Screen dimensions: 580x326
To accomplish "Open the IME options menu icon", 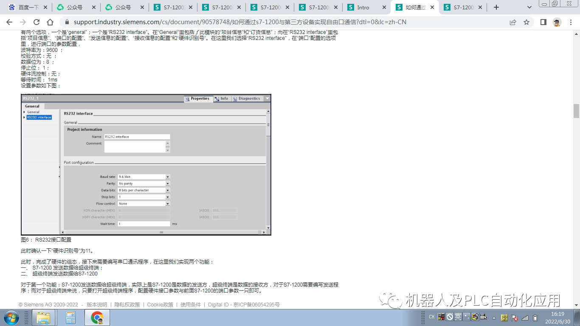I will [x=483, y=317].
